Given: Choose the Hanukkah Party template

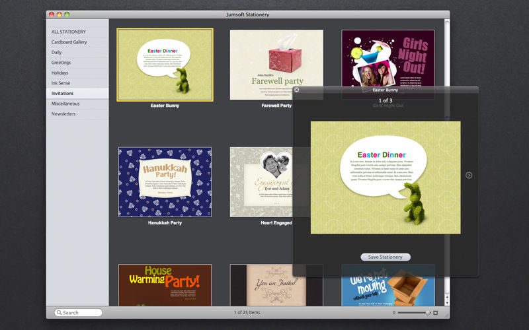Looking at the screenshot, I should pos(165,182).
